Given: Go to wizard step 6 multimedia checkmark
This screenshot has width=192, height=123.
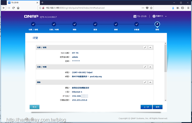Looking at the screenshot, I should click(x=136, y=24).
